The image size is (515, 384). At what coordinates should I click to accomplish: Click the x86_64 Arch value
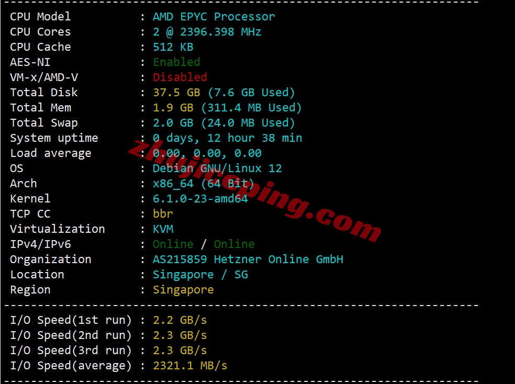[x=173, y=184]
